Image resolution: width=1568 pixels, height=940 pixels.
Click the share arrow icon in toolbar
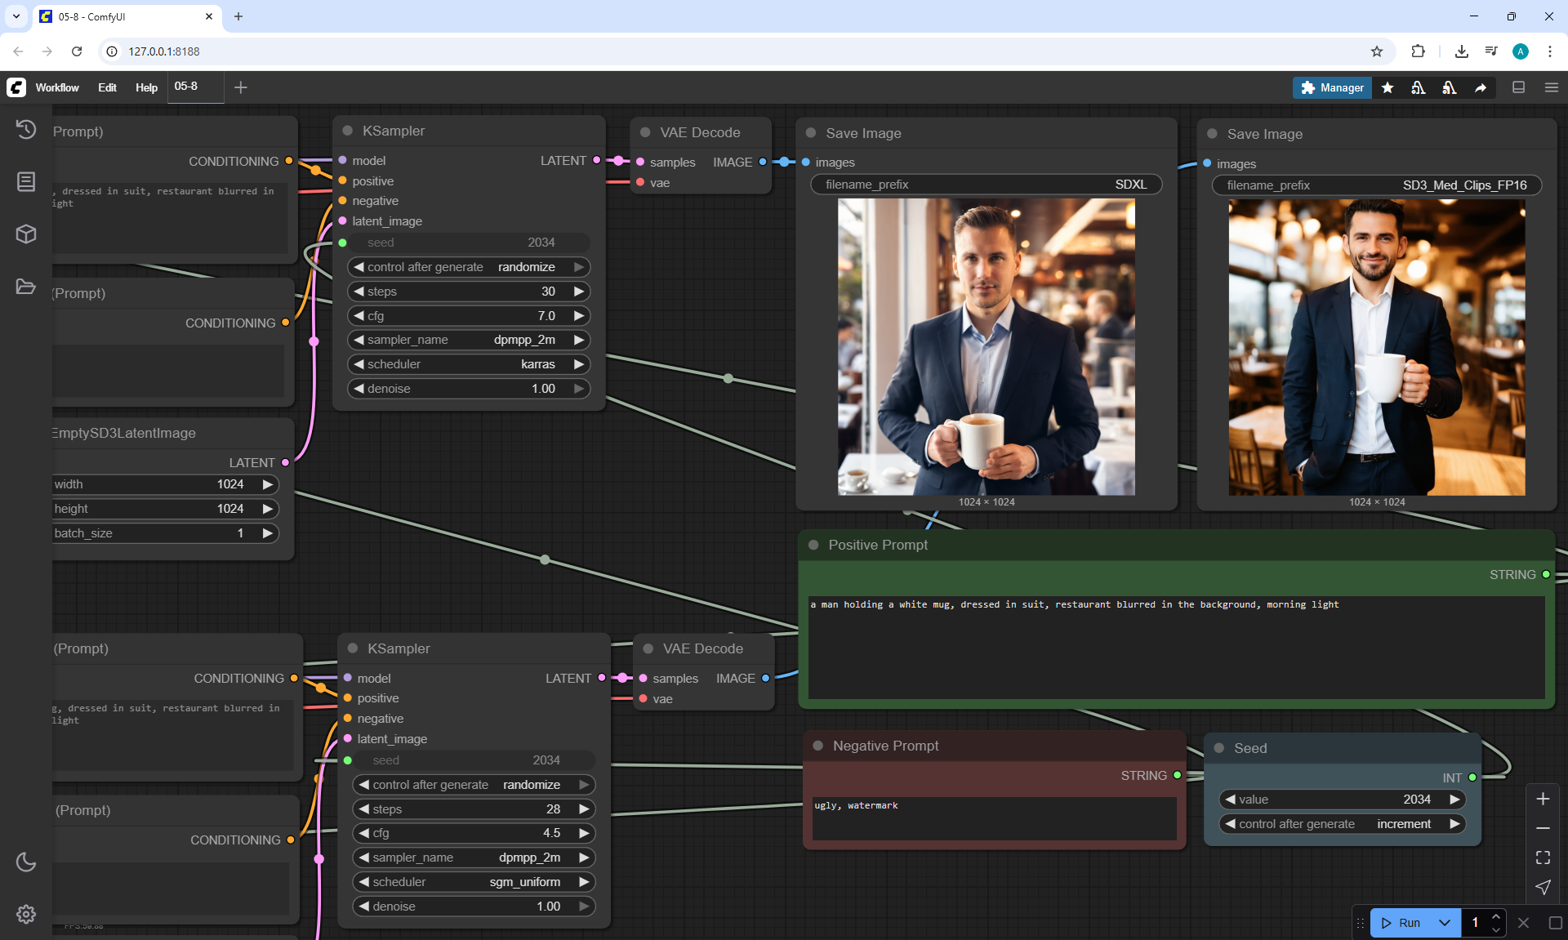click(1481, 87)
